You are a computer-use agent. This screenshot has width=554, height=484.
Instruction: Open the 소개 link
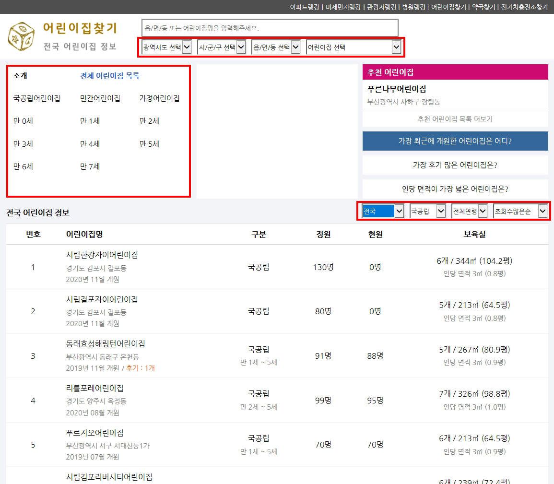point(20,76)
